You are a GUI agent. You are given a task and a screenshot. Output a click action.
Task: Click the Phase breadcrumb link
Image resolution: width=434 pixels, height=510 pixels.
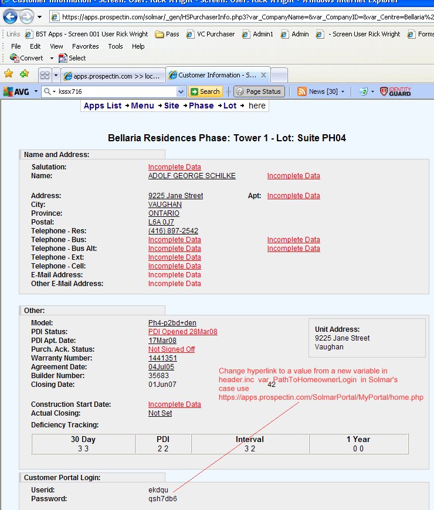click(x=201, y=106)
